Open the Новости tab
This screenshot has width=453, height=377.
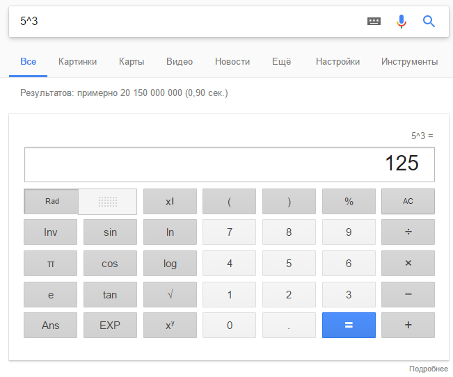(232, 61)
